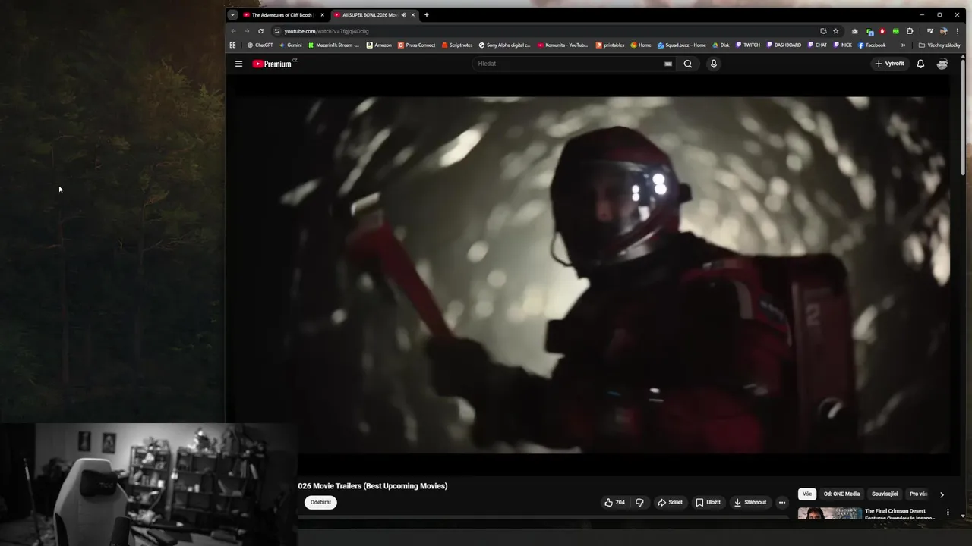Share the video via Sdílet button
The height and width of the screenshot is (546, 972).
[x=670, y=502]
